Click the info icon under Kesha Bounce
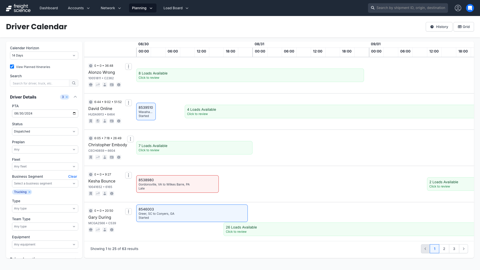 (112, 193)
